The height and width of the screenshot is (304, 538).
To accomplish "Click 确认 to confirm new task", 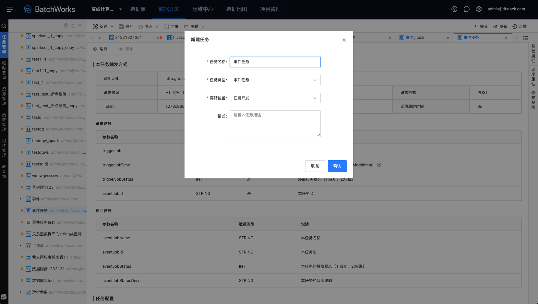I will pos(337,166).
